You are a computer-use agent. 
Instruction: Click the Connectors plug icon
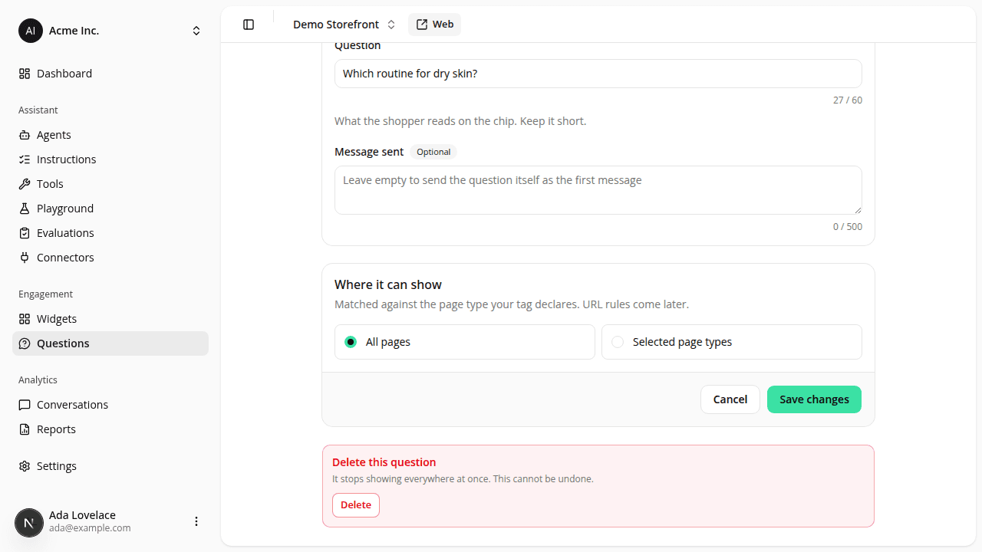coord(25,258)
